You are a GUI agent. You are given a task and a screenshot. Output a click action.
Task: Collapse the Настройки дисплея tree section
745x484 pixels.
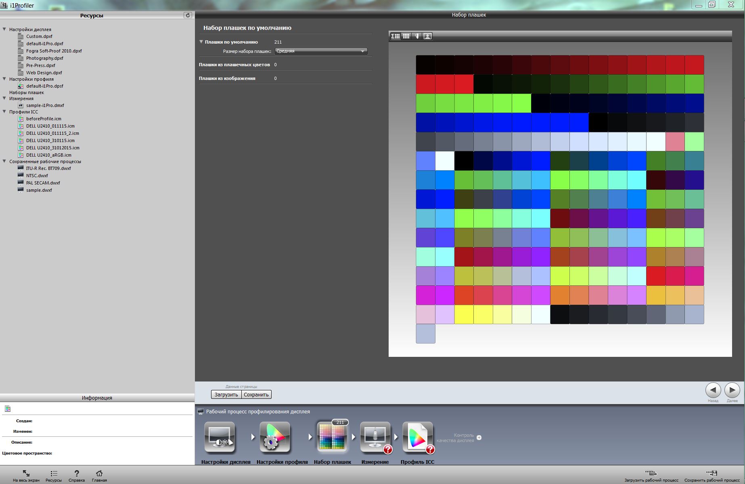point(4,29)
